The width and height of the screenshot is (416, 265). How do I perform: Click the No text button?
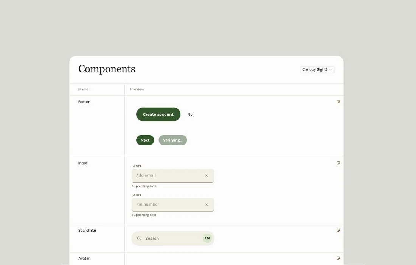[x=190, y=114]
